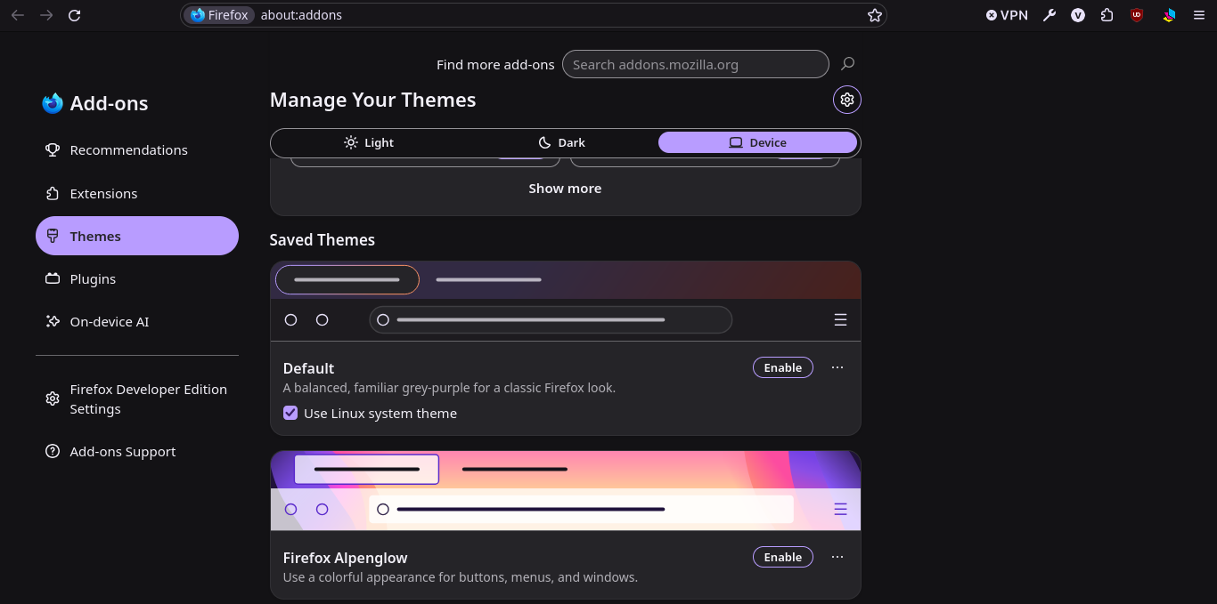Open the extensions puzzle-piece icon
Image resolution: width=1217 pixels, height=604 pixels.
pyautogui.click(x=1107, y=15)
